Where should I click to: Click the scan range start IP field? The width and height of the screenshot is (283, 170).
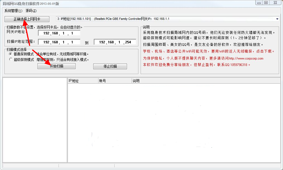(x=59, y=42)
